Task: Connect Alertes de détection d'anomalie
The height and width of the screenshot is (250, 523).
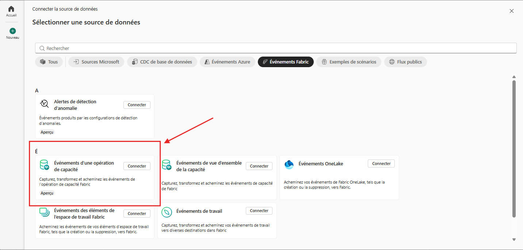Action: 137,105
